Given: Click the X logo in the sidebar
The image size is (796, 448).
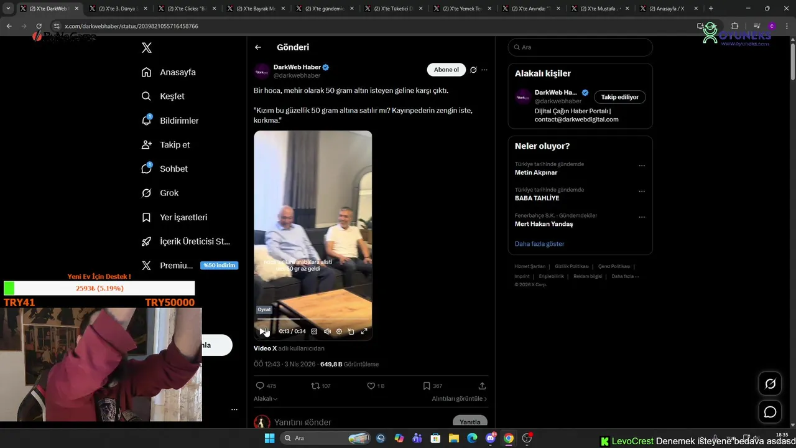Looking at the screenshot, I should click(146, 48).
